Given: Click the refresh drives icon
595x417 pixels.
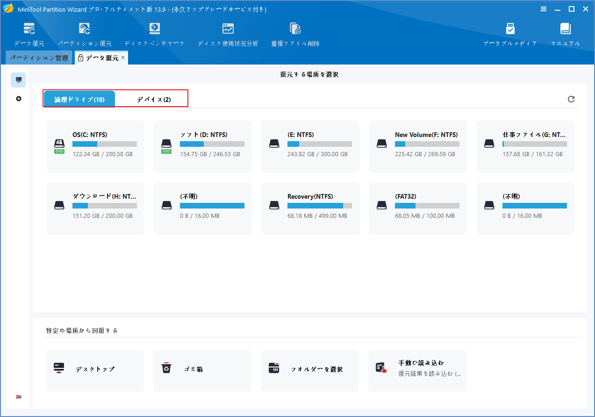Looking at the screenshot, I should point(571,99).
